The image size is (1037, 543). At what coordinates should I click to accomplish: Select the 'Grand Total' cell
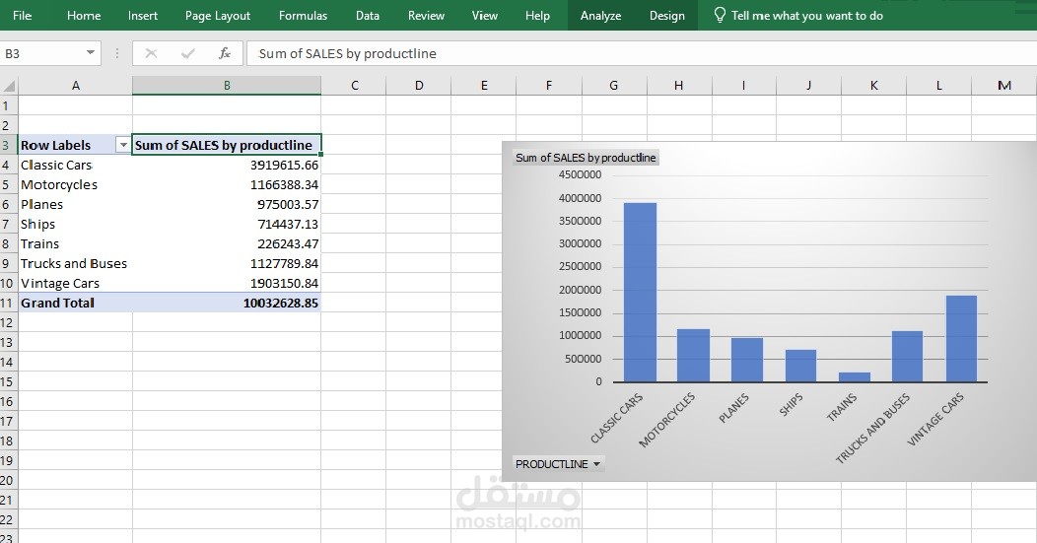[x=75, y=303]
